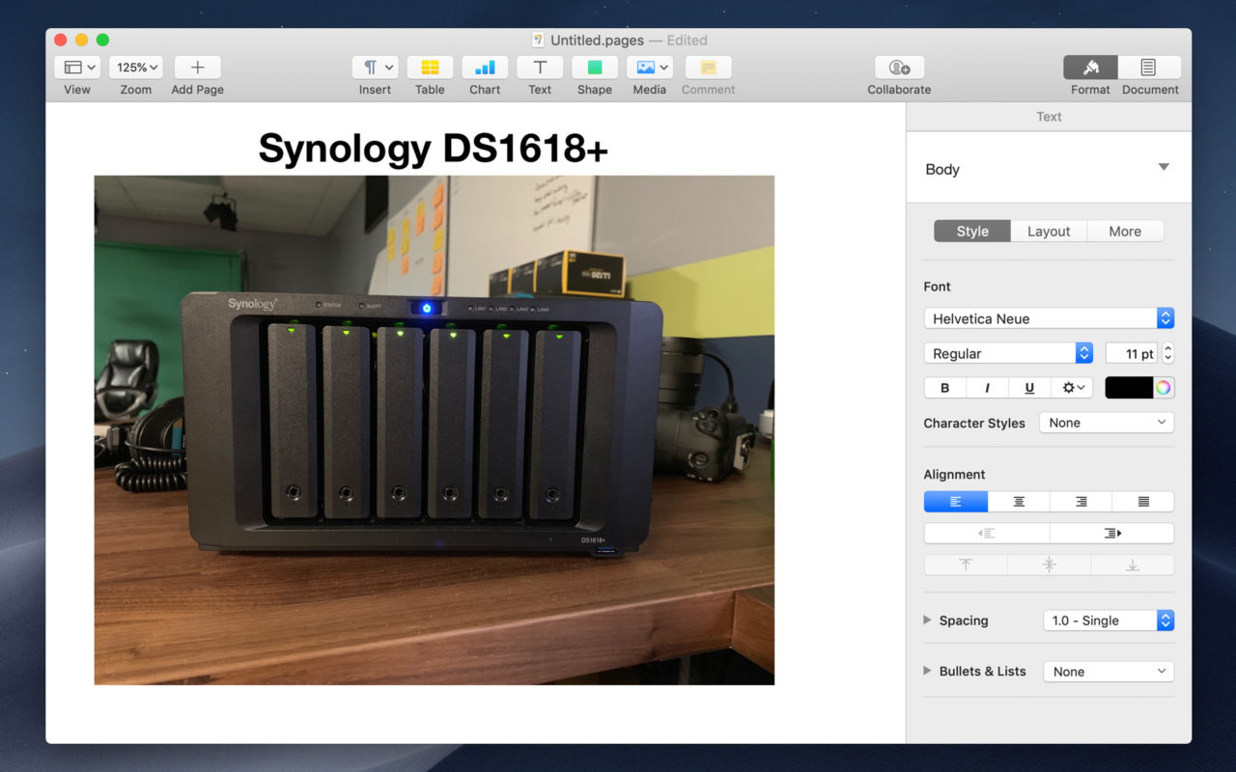This screenshot has height=772, width=1236.
Task: Select the Synology NAS photo
Action: (x=434, y=430)
